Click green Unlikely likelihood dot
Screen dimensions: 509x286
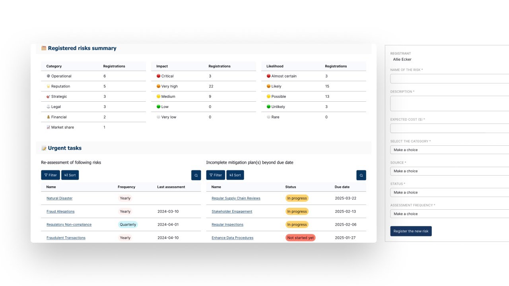tap(268, 107)
